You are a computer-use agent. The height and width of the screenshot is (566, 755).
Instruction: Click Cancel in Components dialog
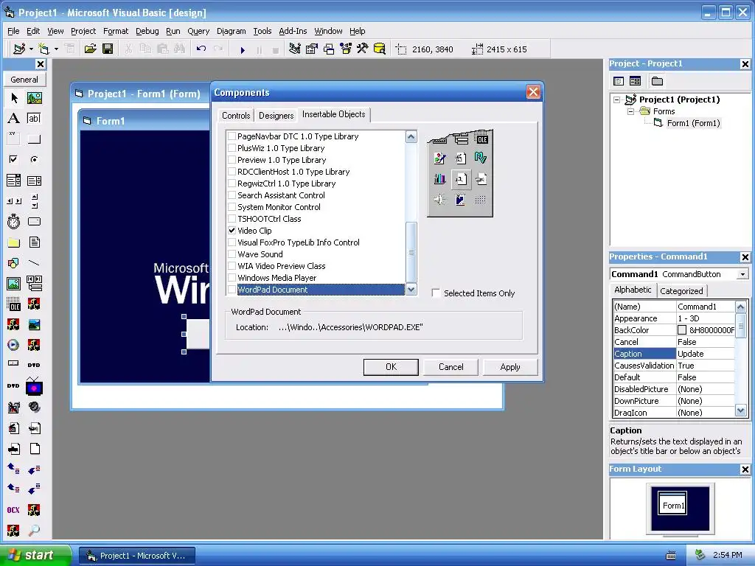pos(450,367)
